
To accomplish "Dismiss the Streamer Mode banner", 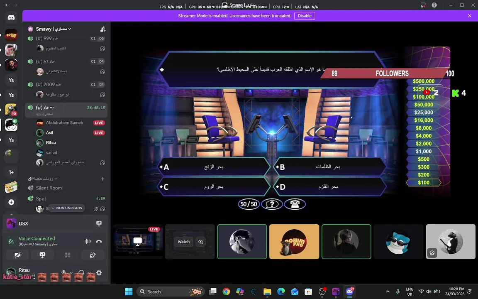I will (x=469, y=16).
